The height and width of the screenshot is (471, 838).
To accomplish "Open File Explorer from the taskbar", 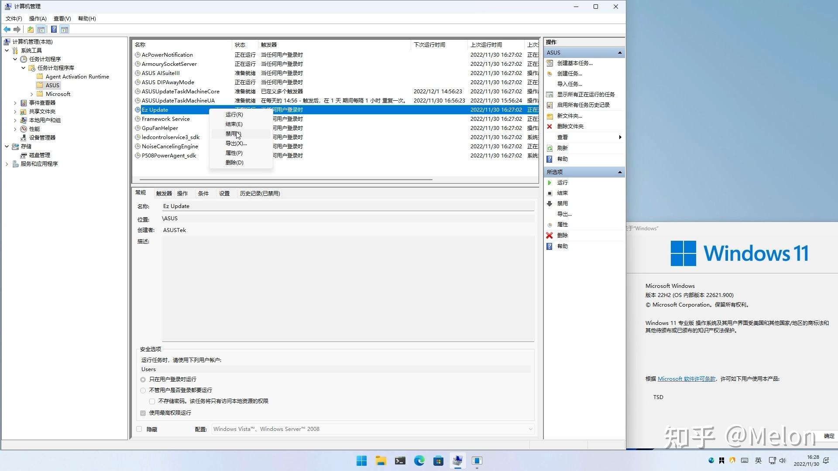I will point(381,461).
